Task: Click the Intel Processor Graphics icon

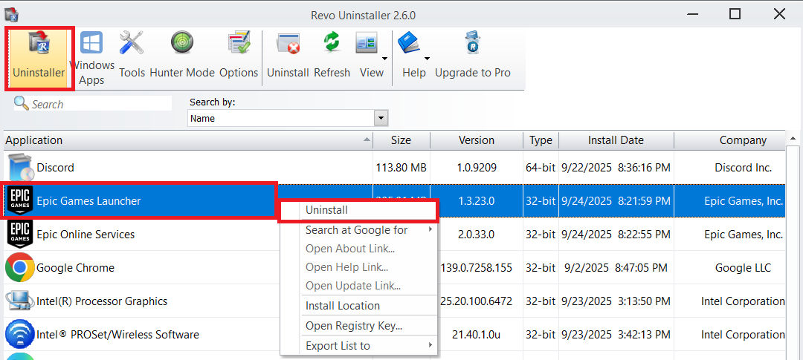Action: tap(20, 301)
